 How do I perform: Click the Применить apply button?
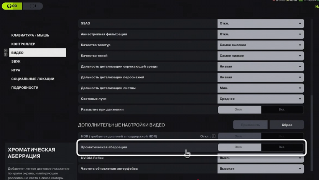point(250,125)
